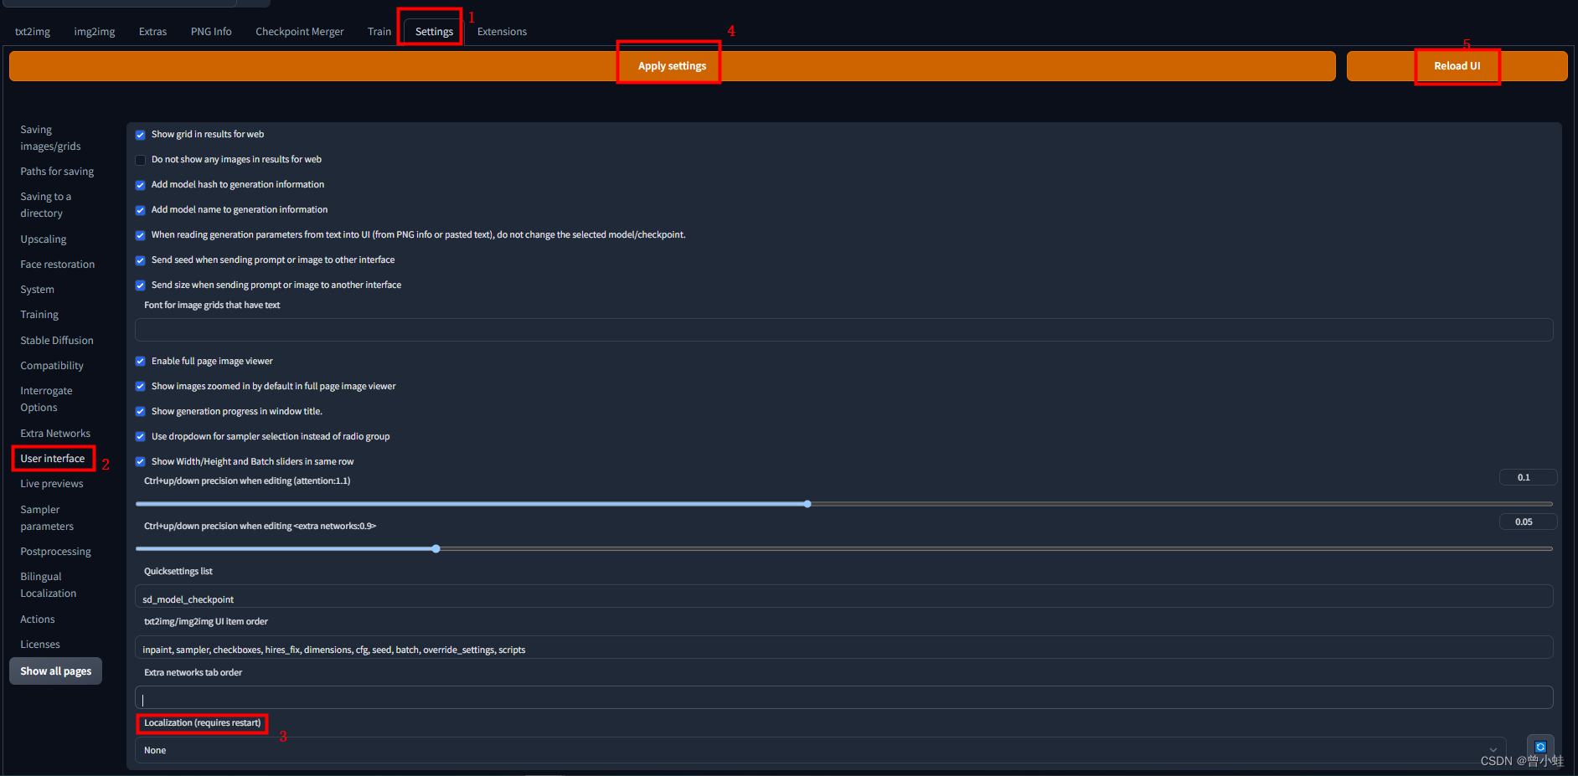The width and height of the screenshot is (1578, 776).
Task: Uncheck Send seed when sending prompt
Action: click(141, 260)
